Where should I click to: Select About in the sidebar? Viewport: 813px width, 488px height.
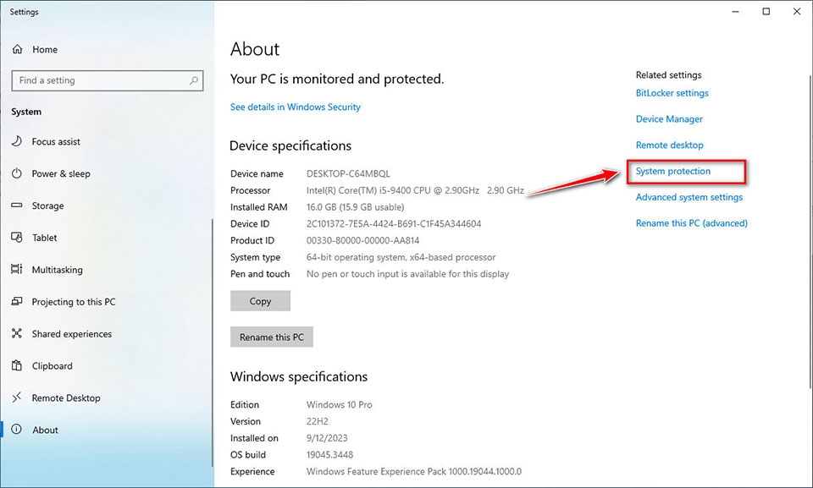(x=45, y=430)
